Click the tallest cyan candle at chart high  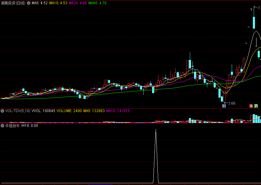(254, 23)
